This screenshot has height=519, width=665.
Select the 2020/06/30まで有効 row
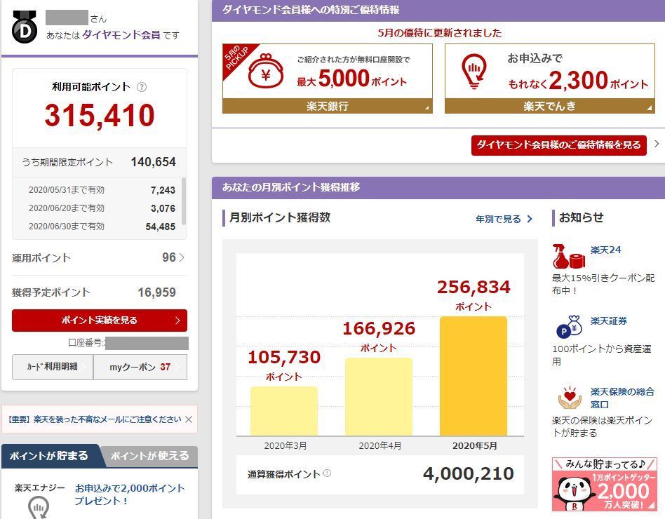pyautogui.click(x=102, y=227)
